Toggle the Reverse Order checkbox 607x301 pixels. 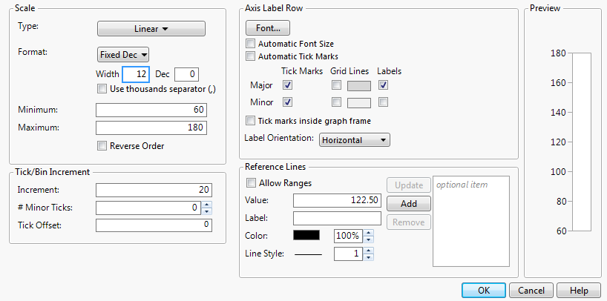103,145
